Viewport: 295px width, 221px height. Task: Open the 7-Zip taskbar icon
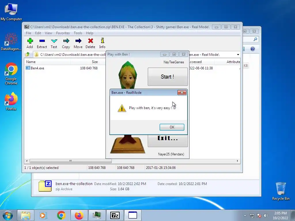pyautogui.click(x=115, y=215)
